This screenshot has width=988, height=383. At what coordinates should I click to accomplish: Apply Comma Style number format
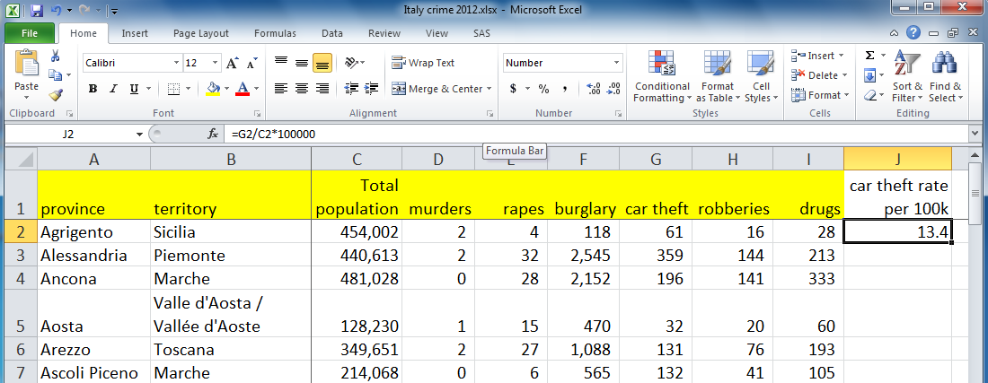click(x=565, y=89)
